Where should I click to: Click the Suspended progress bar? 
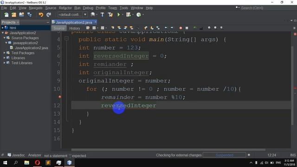(225, 155)
